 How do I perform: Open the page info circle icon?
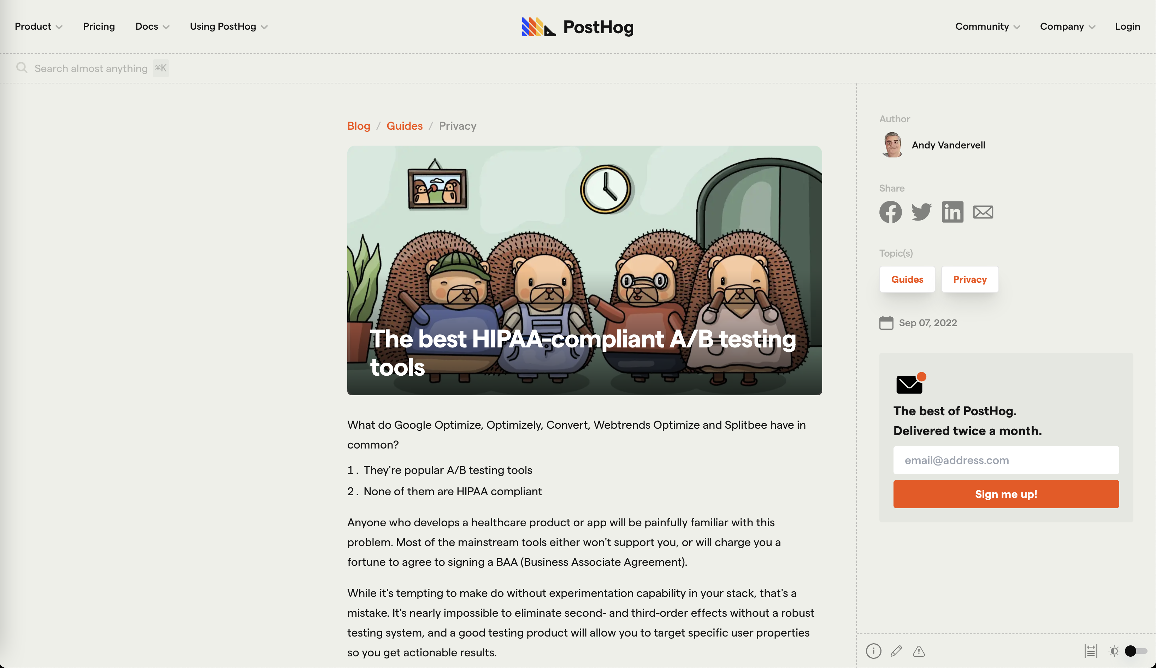[x=873, y=651]
